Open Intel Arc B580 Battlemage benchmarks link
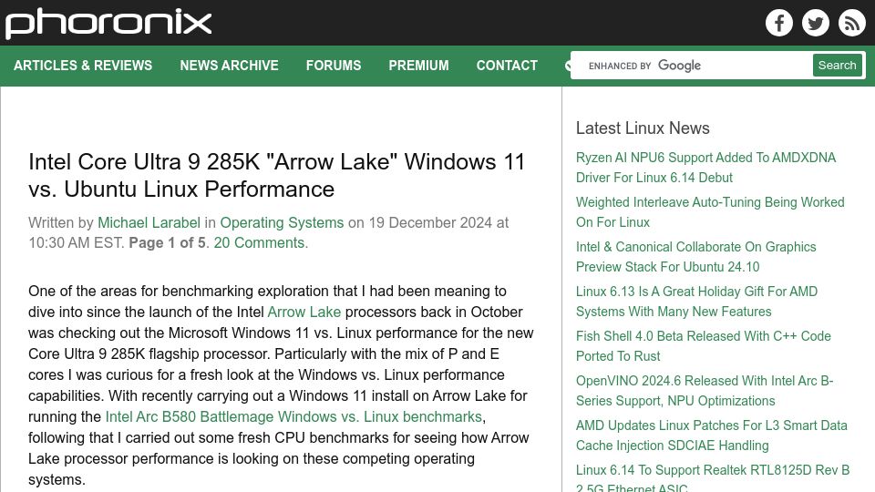The width and height of the screenshot is (875, 492). click(x=293, y=416)
